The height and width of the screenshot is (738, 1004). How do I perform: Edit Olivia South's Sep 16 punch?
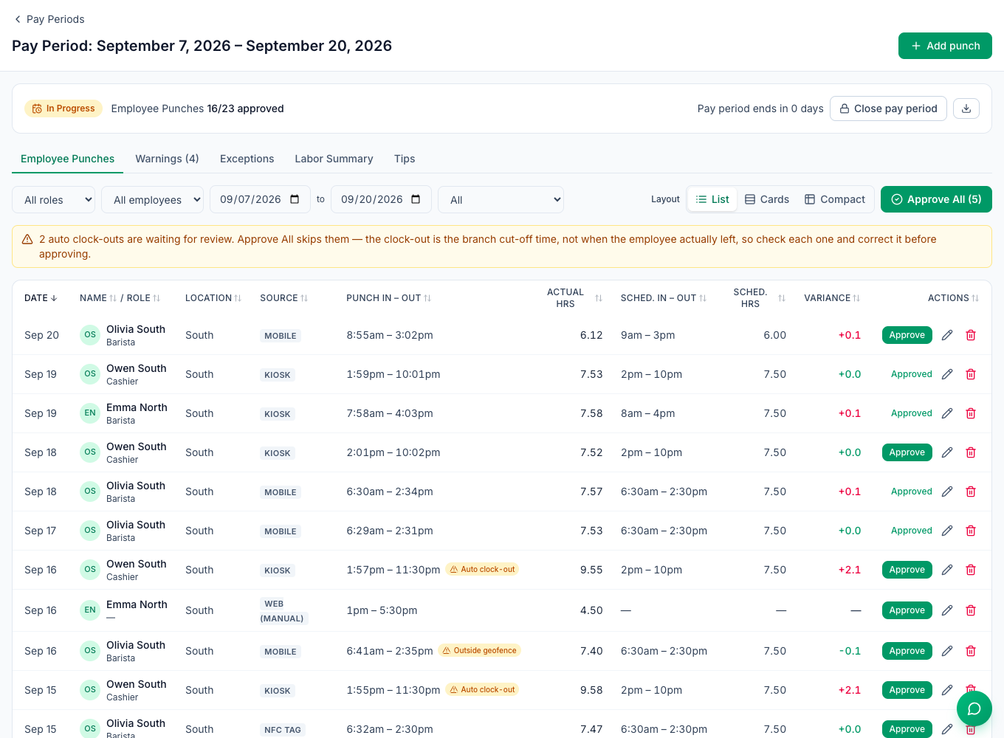click(x=947, y=651)
